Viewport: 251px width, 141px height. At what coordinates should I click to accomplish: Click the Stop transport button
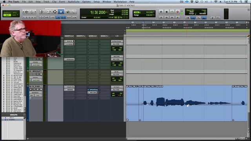click(x=166, y=12)
